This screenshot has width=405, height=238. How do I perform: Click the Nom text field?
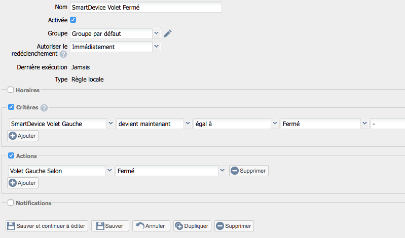[145, 7]
